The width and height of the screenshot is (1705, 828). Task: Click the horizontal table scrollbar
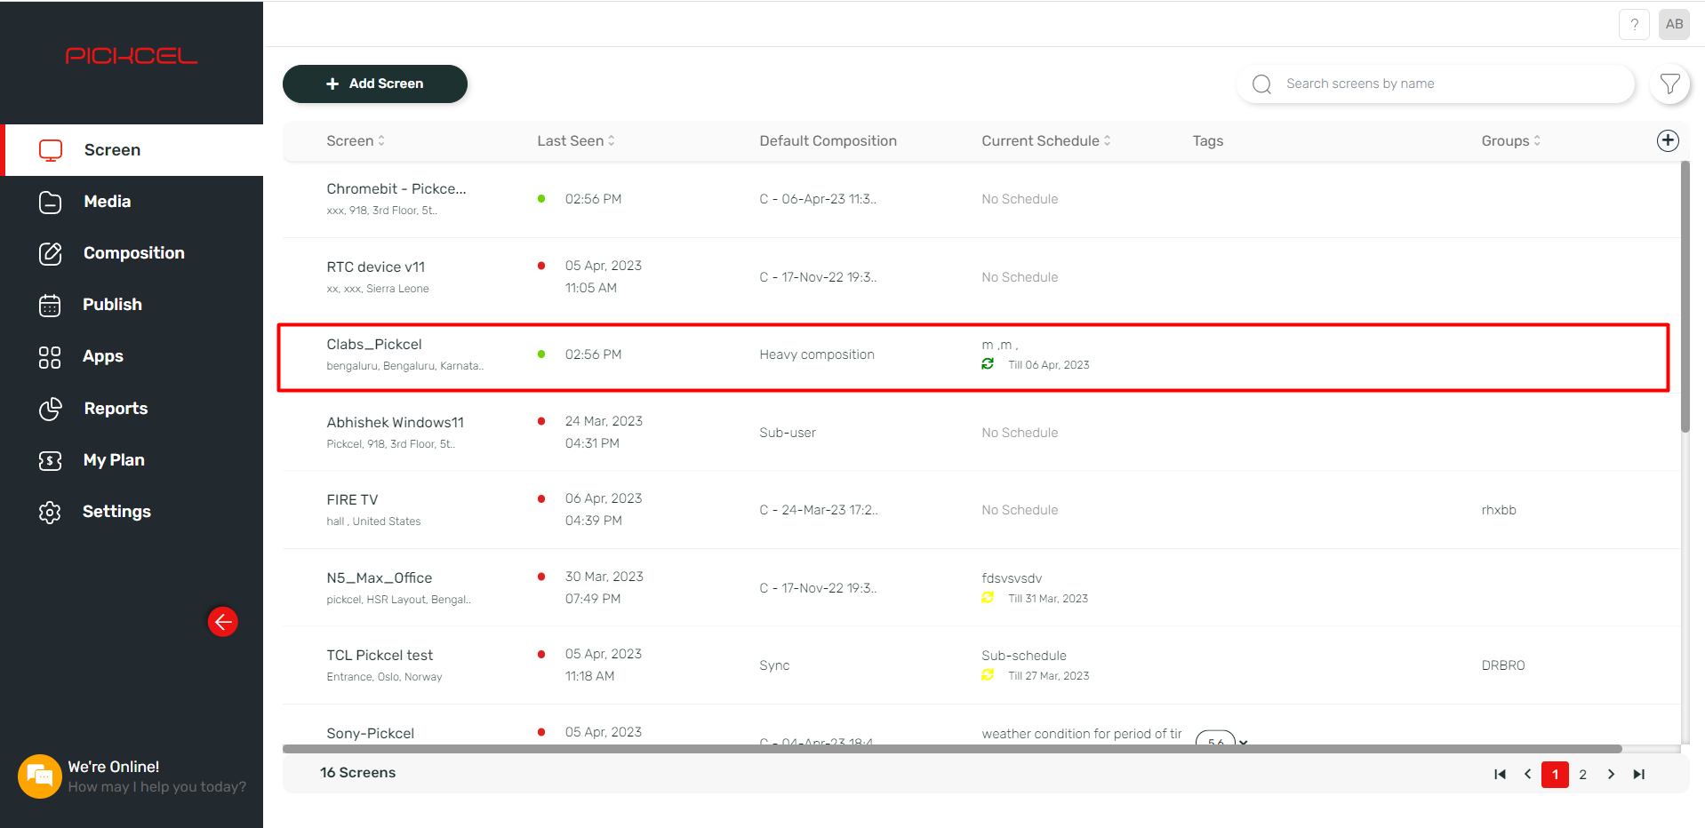pyautogui.click(x=952, y=749)
